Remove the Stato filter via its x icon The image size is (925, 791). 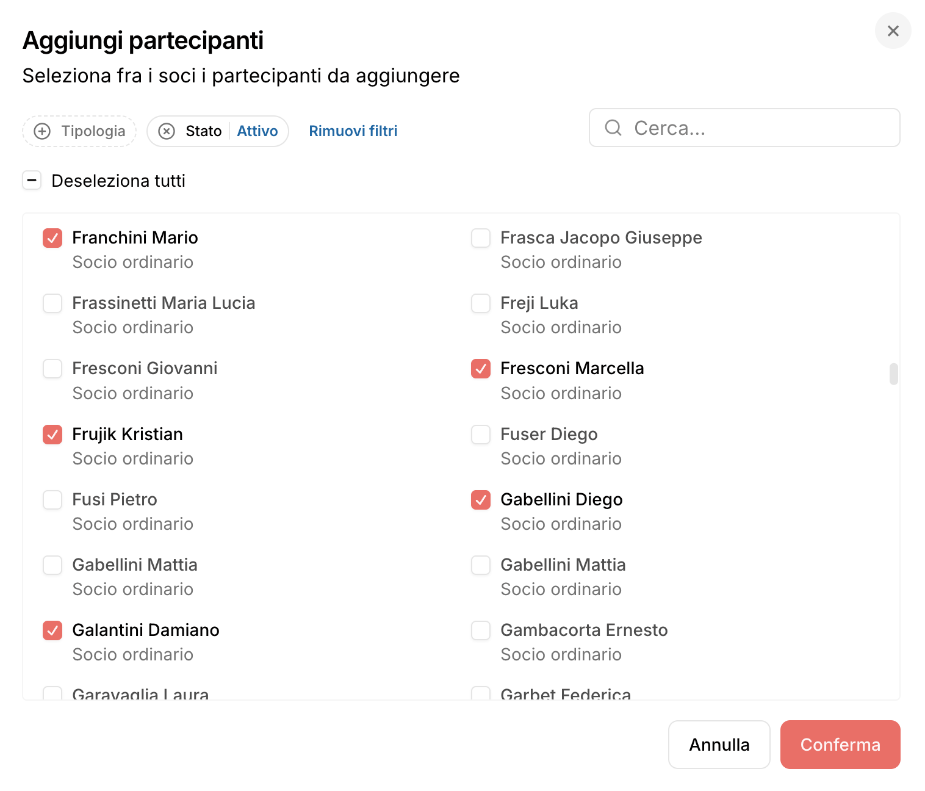click(x=167, y=131)
